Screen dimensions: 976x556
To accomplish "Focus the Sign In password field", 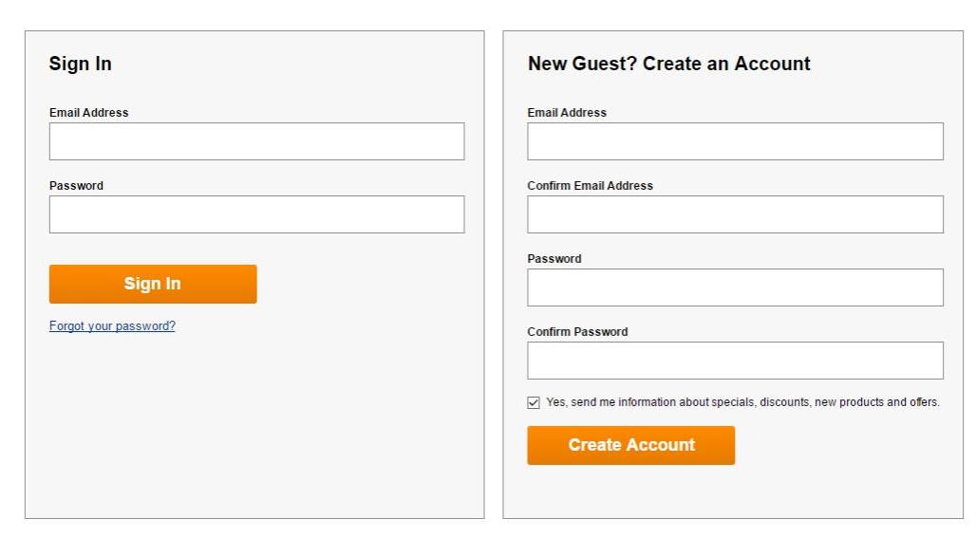I will (x=256, y=214).
